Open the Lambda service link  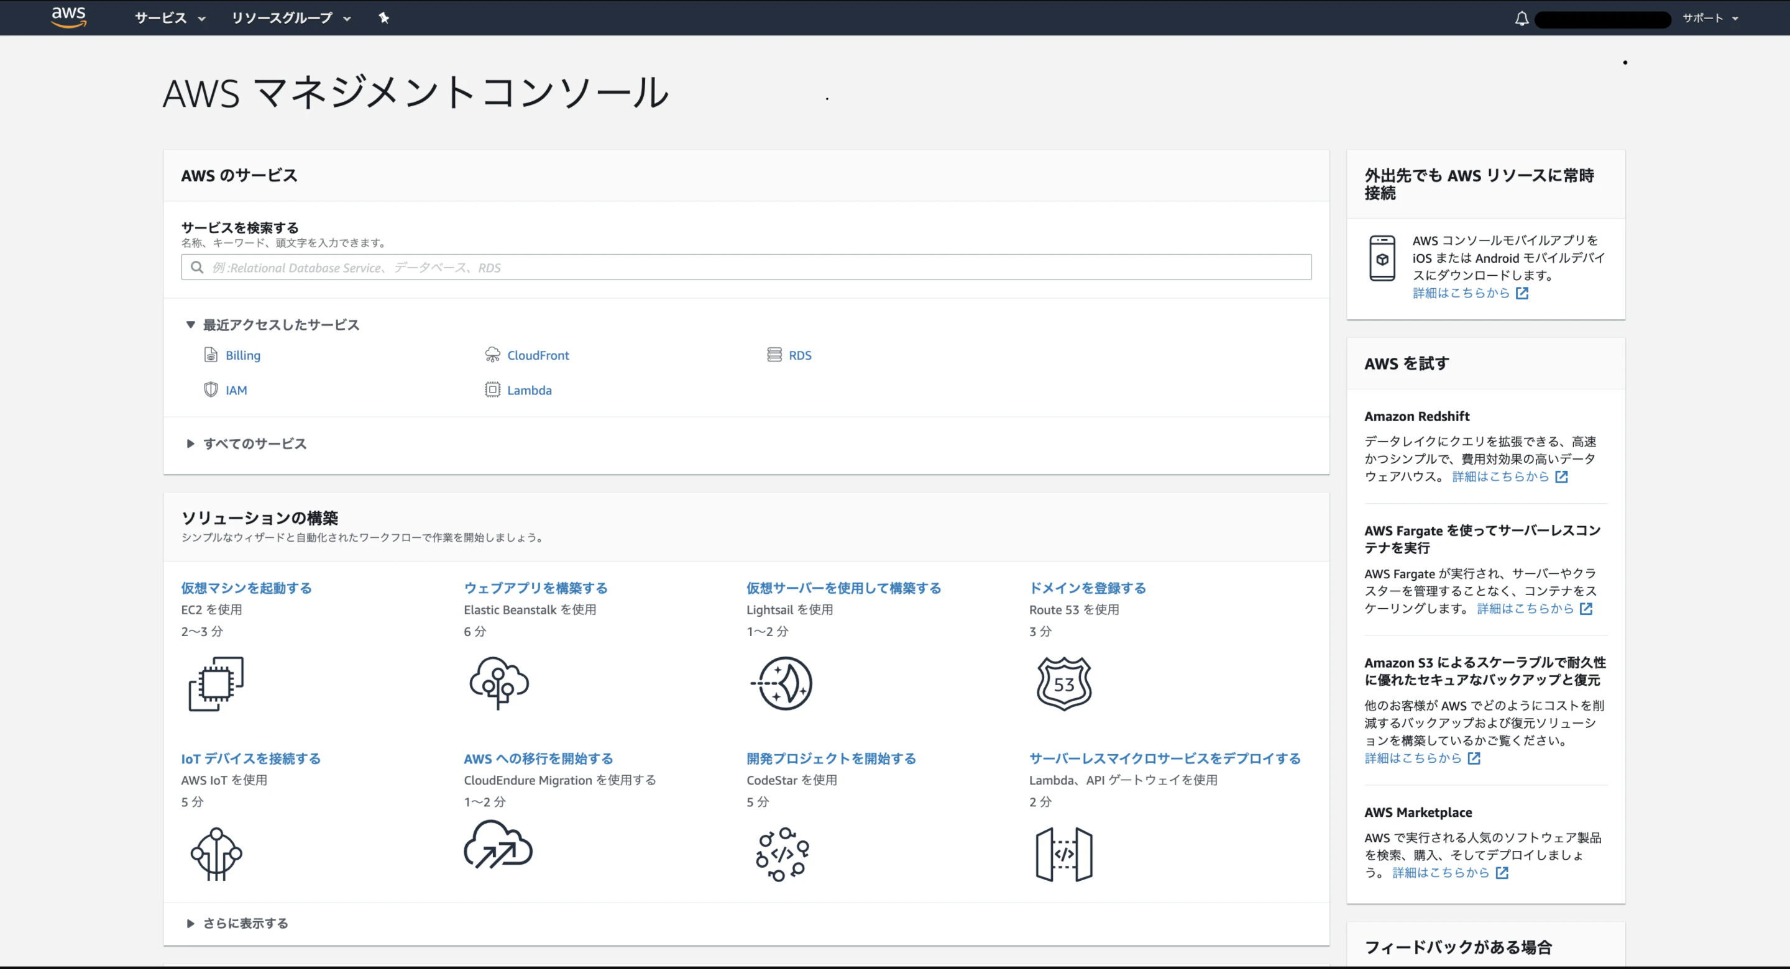click(530, 389)
